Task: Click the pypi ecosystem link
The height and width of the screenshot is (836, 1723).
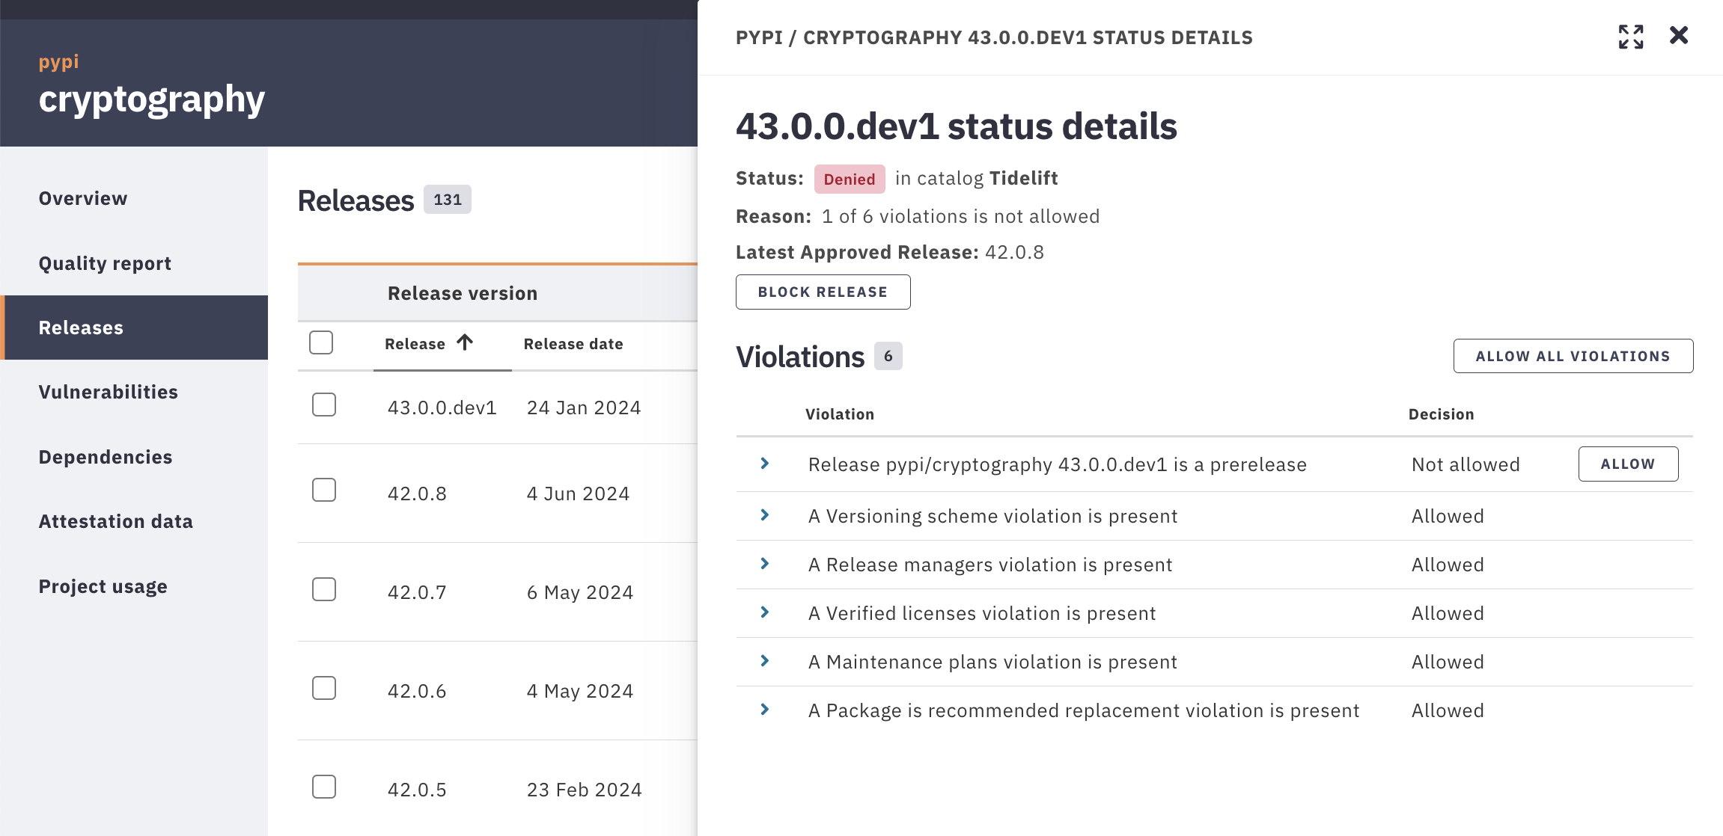Action: tap(58, 61)
